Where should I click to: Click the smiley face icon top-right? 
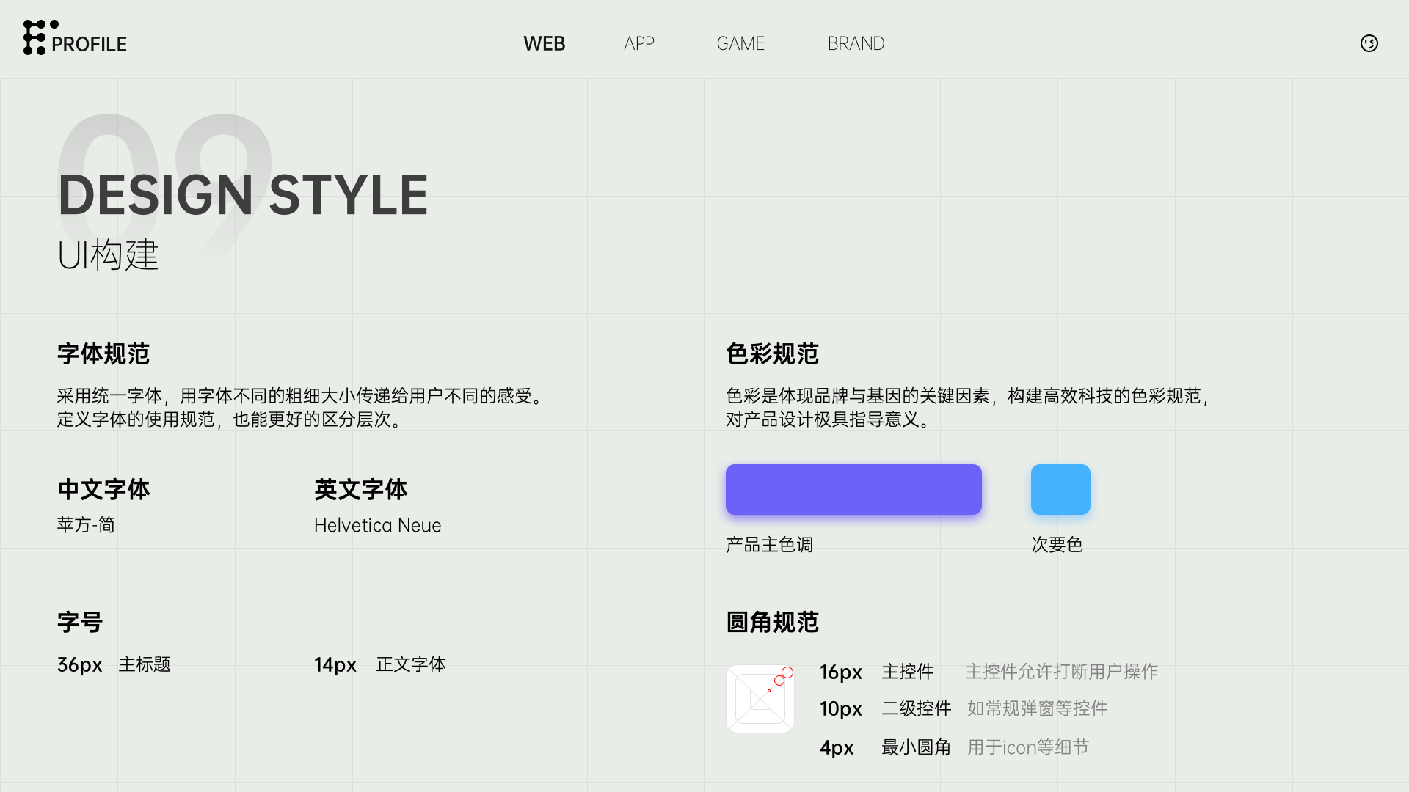coord(1369,43)
